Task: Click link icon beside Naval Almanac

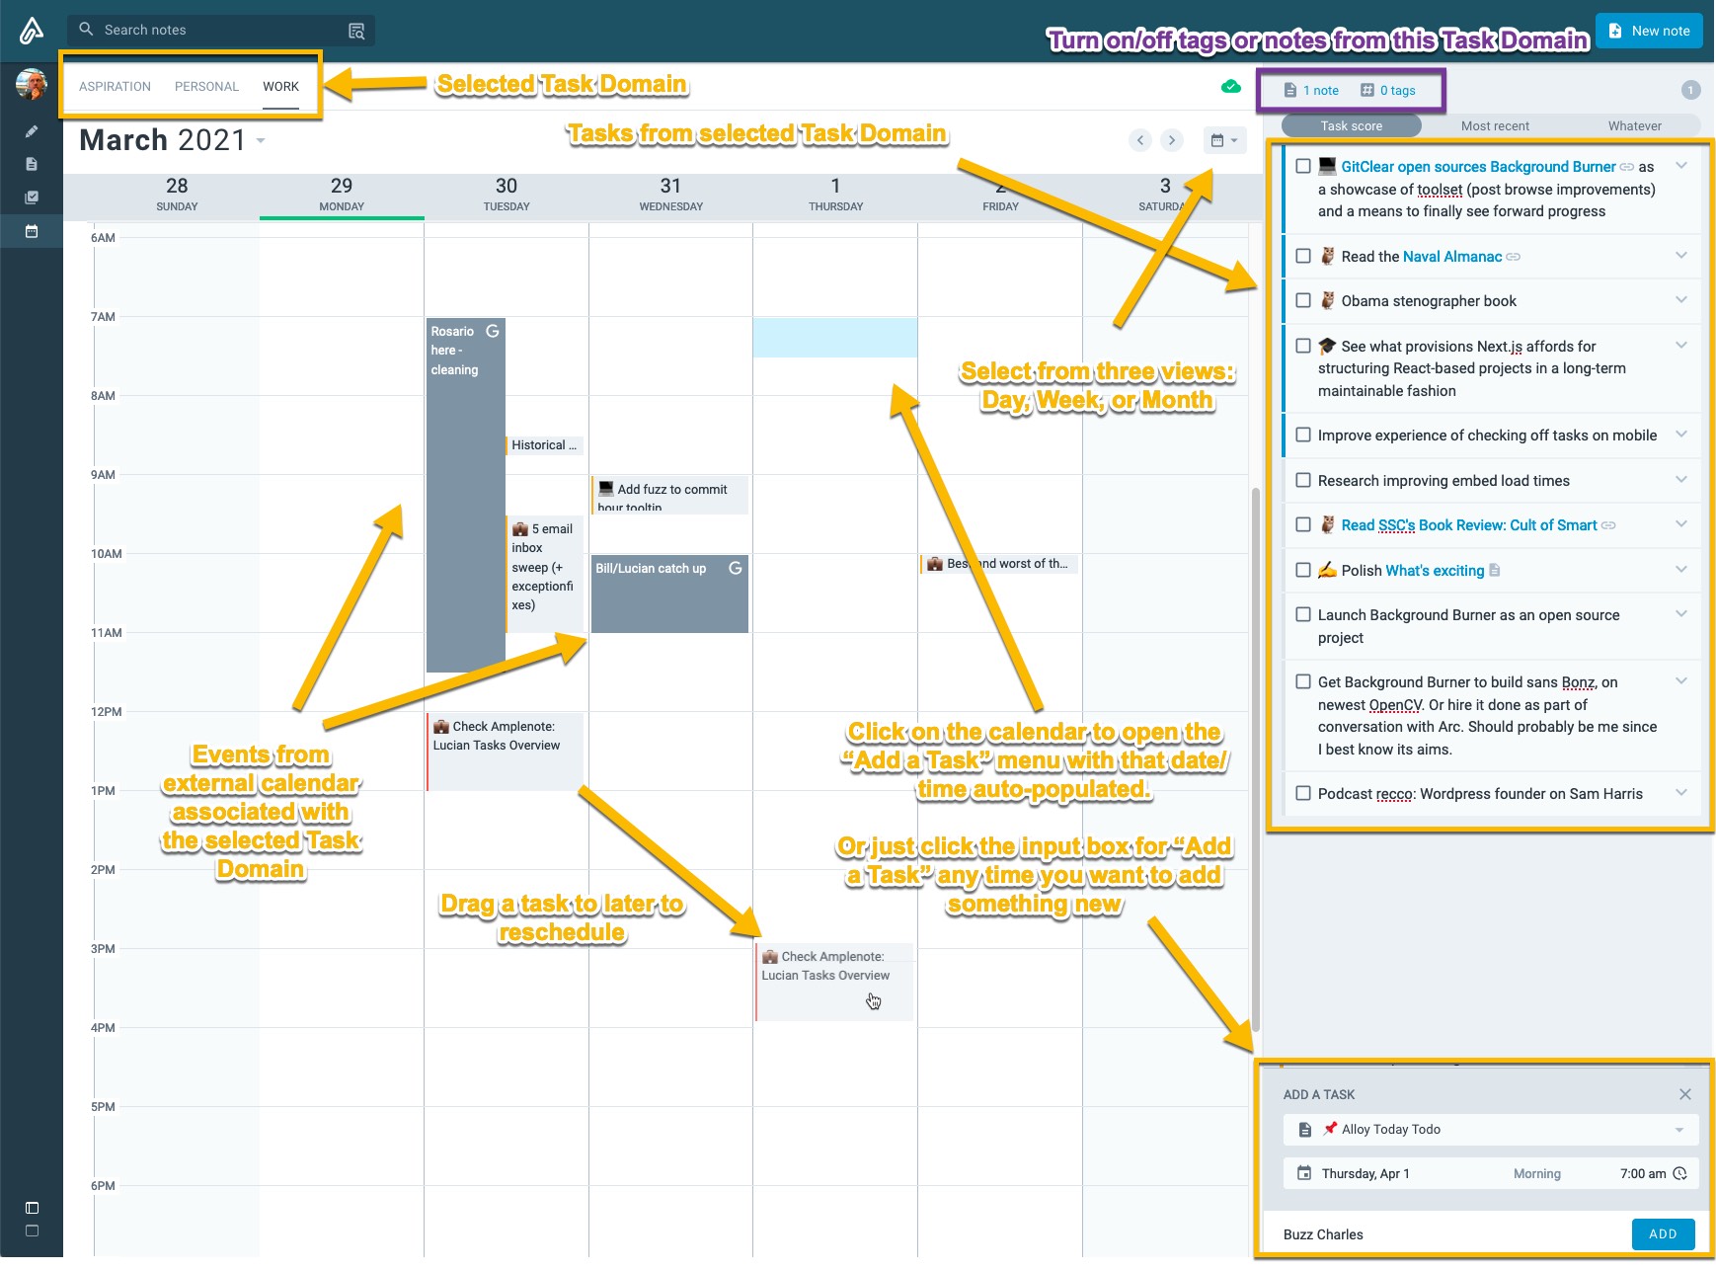Action: [x=1513, y=257]
